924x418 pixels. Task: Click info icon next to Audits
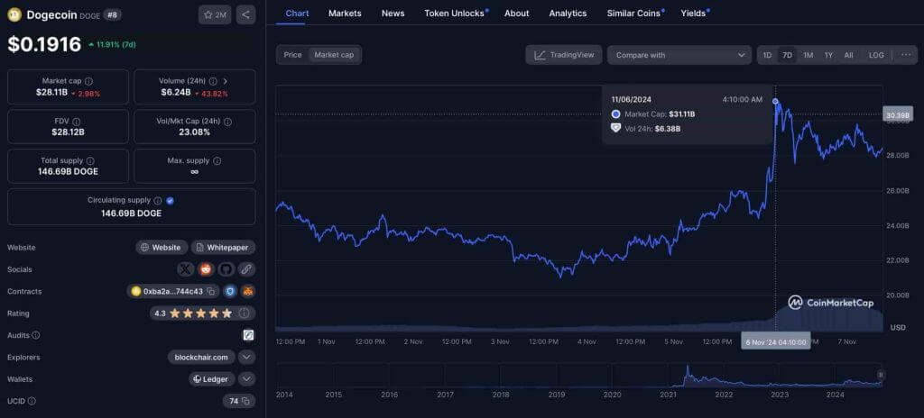tap(36, 335)
